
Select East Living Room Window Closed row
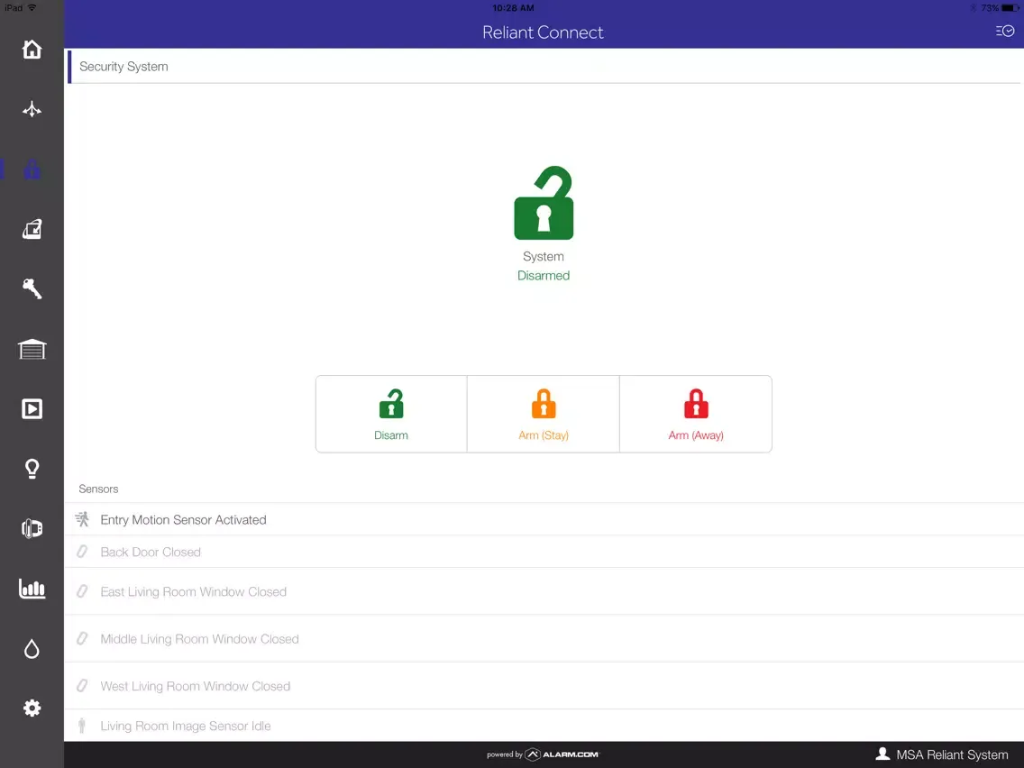tap(544, 591)
